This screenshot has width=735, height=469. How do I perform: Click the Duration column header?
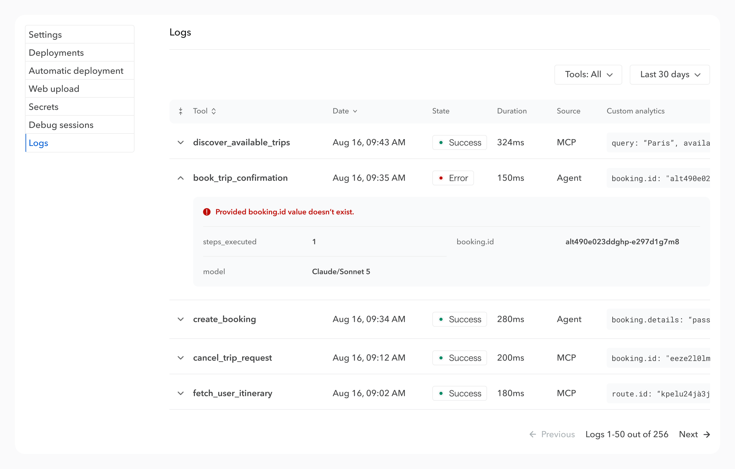[512, 111]
